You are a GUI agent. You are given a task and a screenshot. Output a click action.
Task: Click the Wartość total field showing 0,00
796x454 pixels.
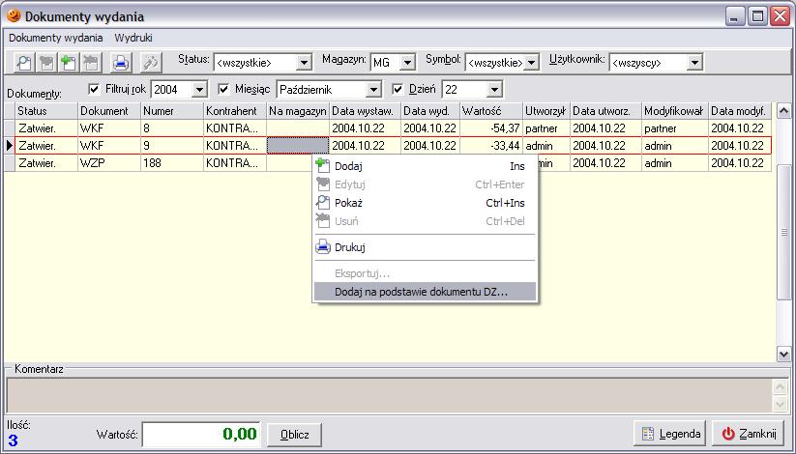(x=201, y=435)
